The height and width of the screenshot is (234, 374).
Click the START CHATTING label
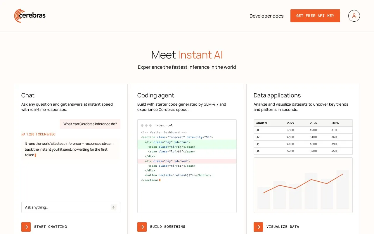[x=51, y=227]
